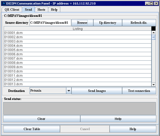The image size is (160, 136).
Task: Click the Browse button
Action: click(82, 23)
